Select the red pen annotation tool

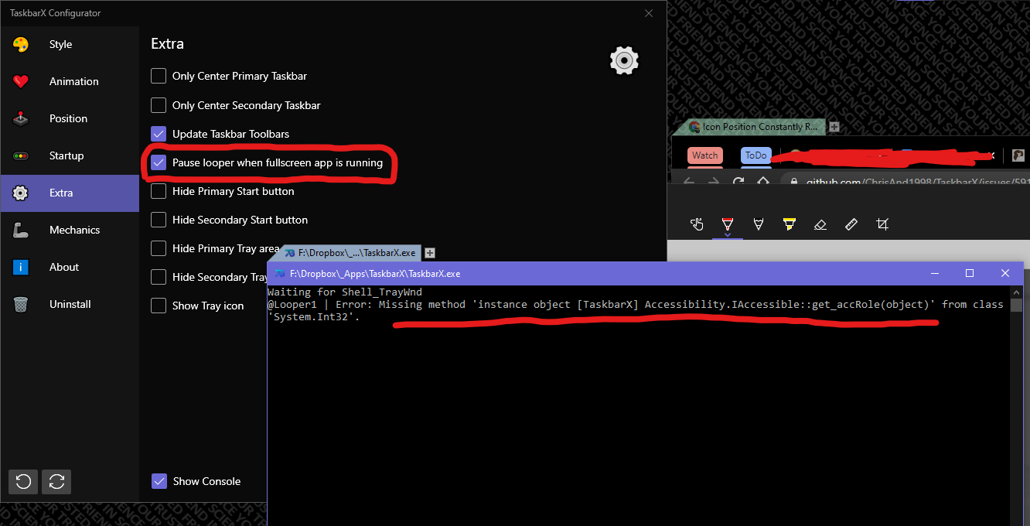tap(728, 224)
